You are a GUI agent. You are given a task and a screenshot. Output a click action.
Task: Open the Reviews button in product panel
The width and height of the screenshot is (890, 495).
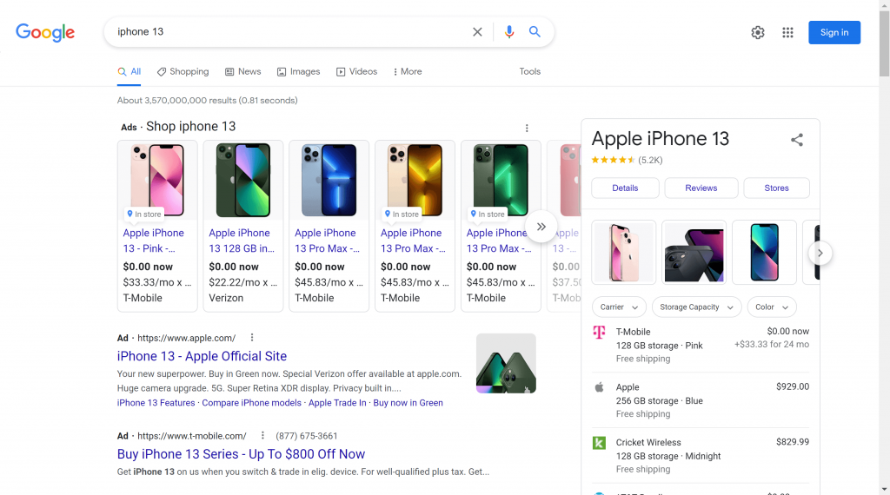[x=701, y=188]
